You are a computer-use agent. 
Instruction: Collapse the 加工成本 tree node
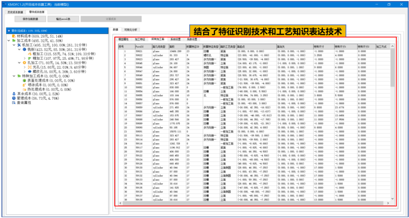click(10, 41)
